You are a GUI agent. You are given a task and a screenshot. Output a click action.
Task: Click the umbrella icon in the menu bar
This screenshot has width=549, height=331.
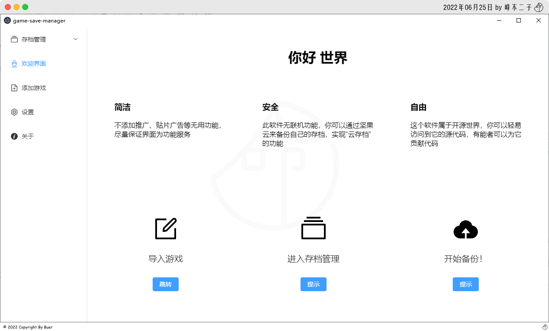[539, 7]
